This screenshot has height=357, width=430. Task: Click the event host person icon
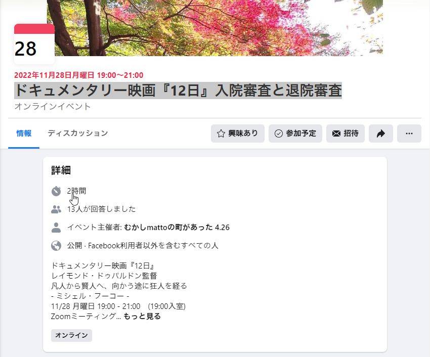[x=56, y=228]
